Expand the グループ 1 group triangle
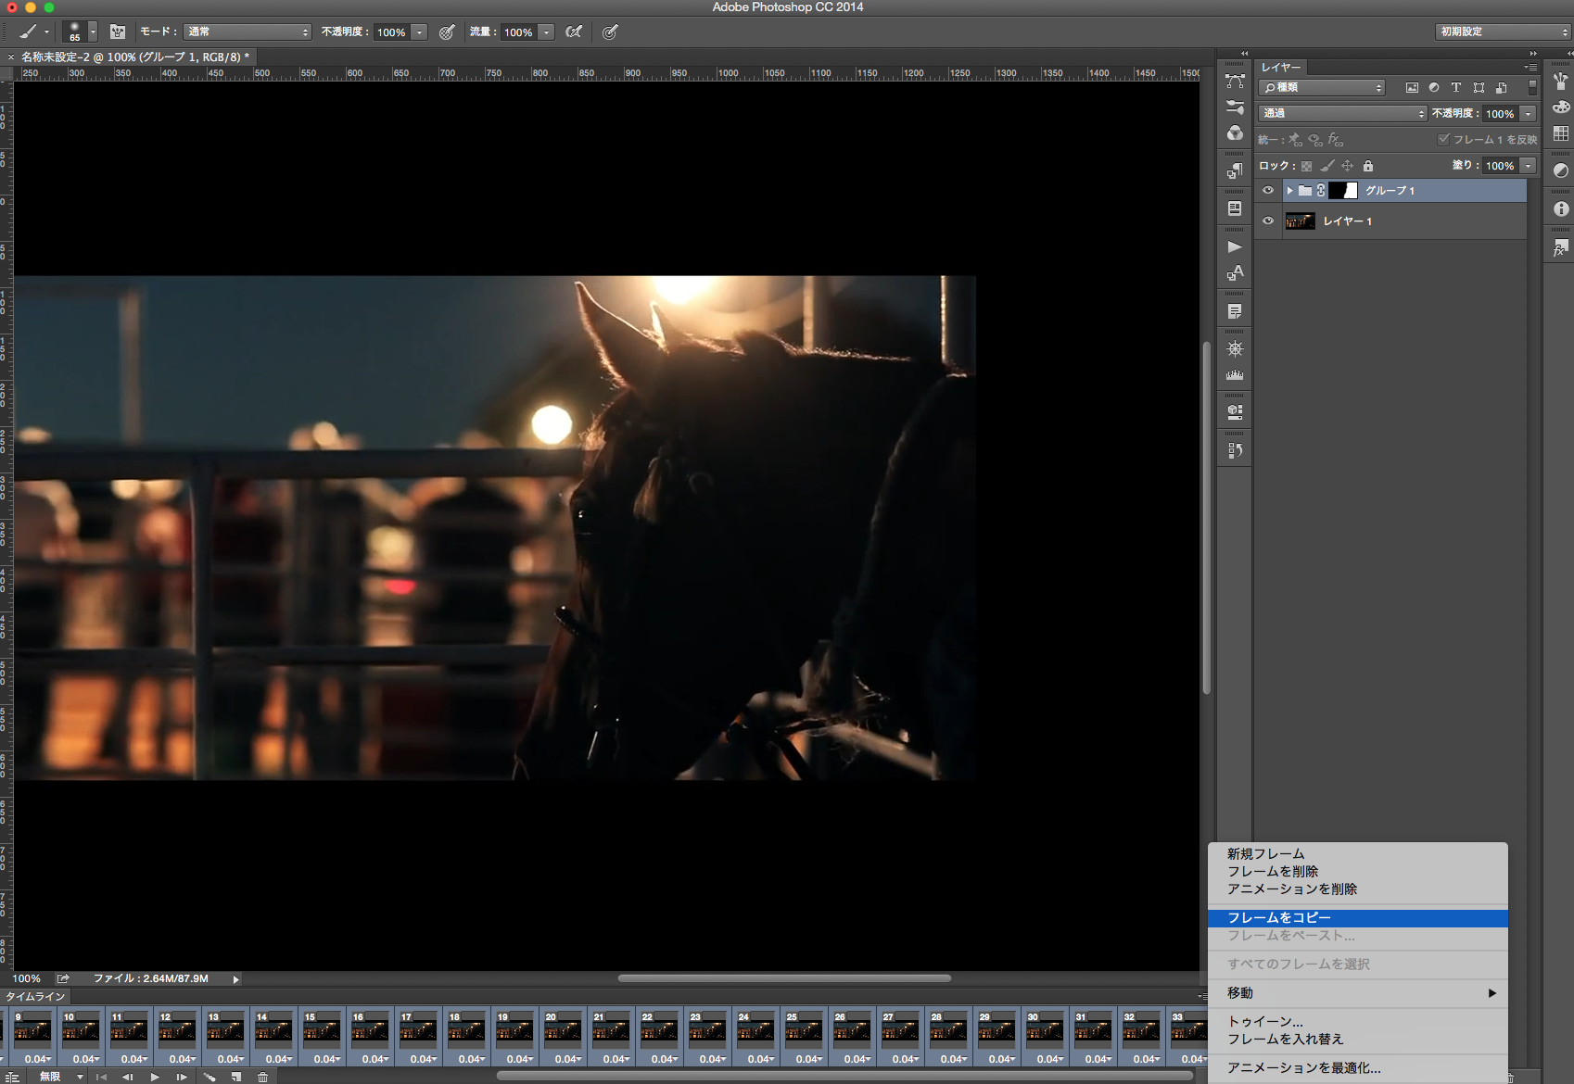The width and height of the screenshot is (1574, 1084). tap(1289, 191)
